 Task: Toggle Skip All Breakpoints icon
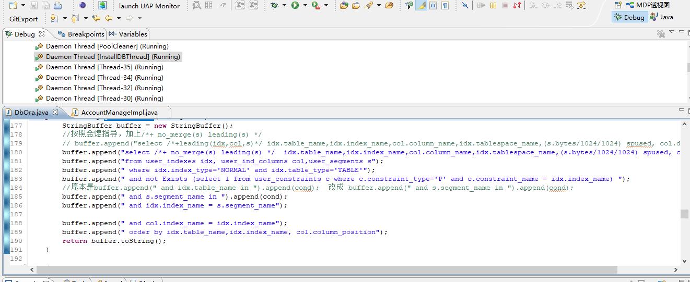pos(465,6)
